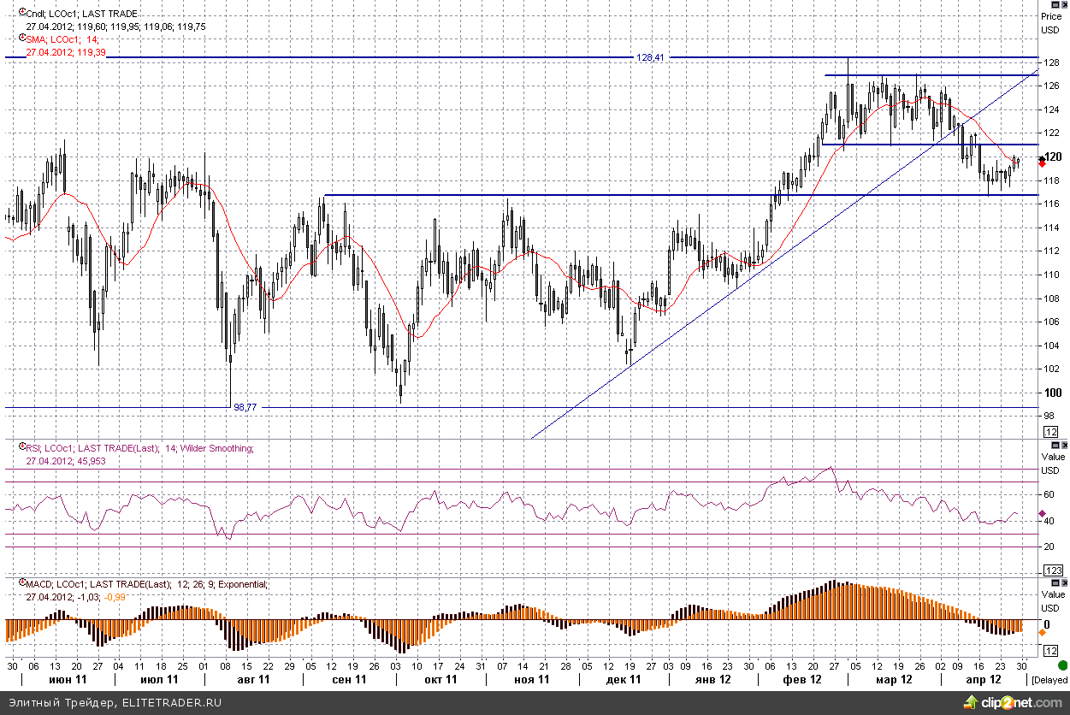Maximize the MACD indicator pane

1054,582
